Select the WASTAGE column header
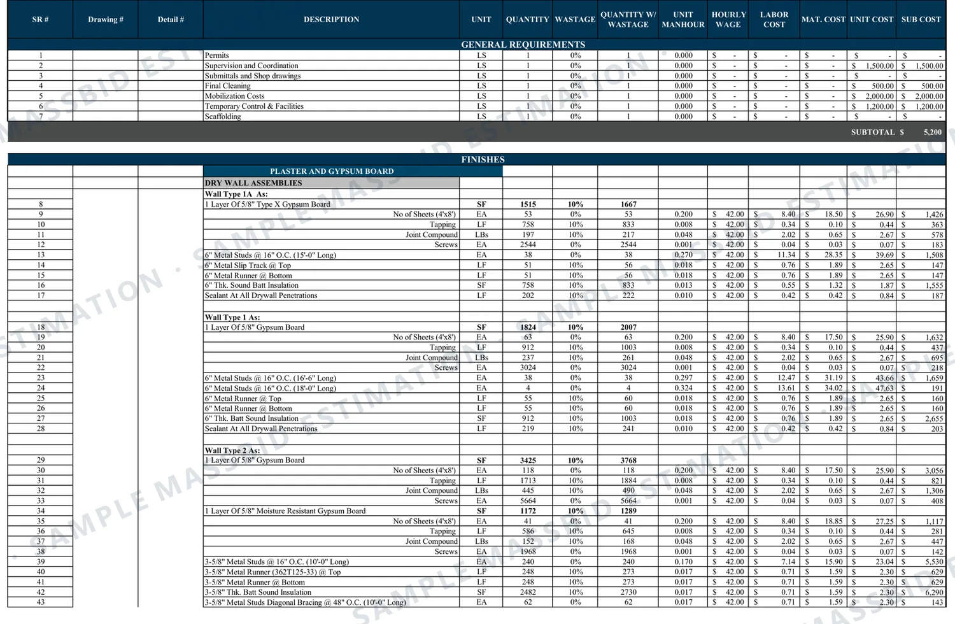The image size is (955, 624). pos(575,20)
